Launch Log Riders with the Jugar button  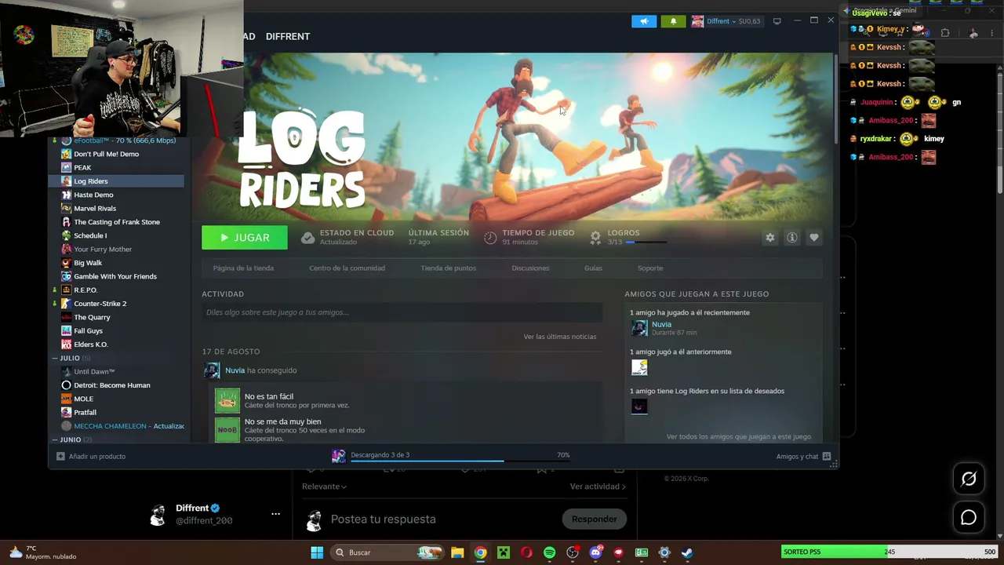pyautogui.click(x=245, y=237)
